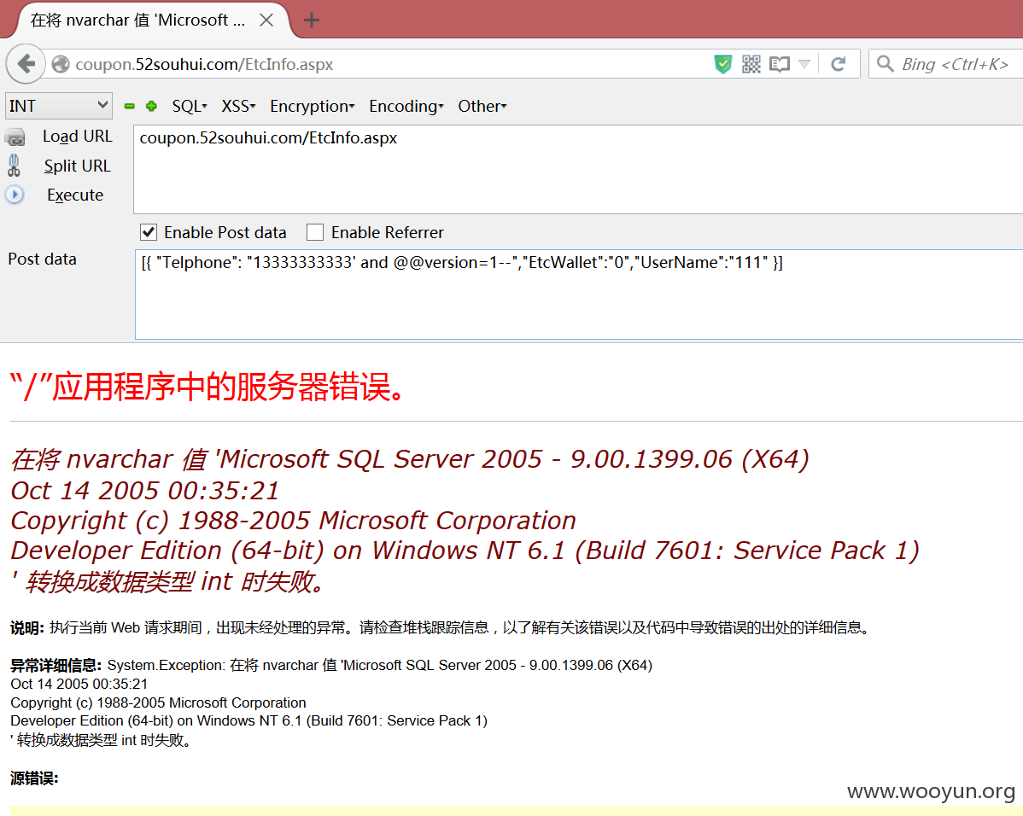Viewport: 1023px width, 816px height.
Task: Close the current browser tab
Action: click(266, 20)
